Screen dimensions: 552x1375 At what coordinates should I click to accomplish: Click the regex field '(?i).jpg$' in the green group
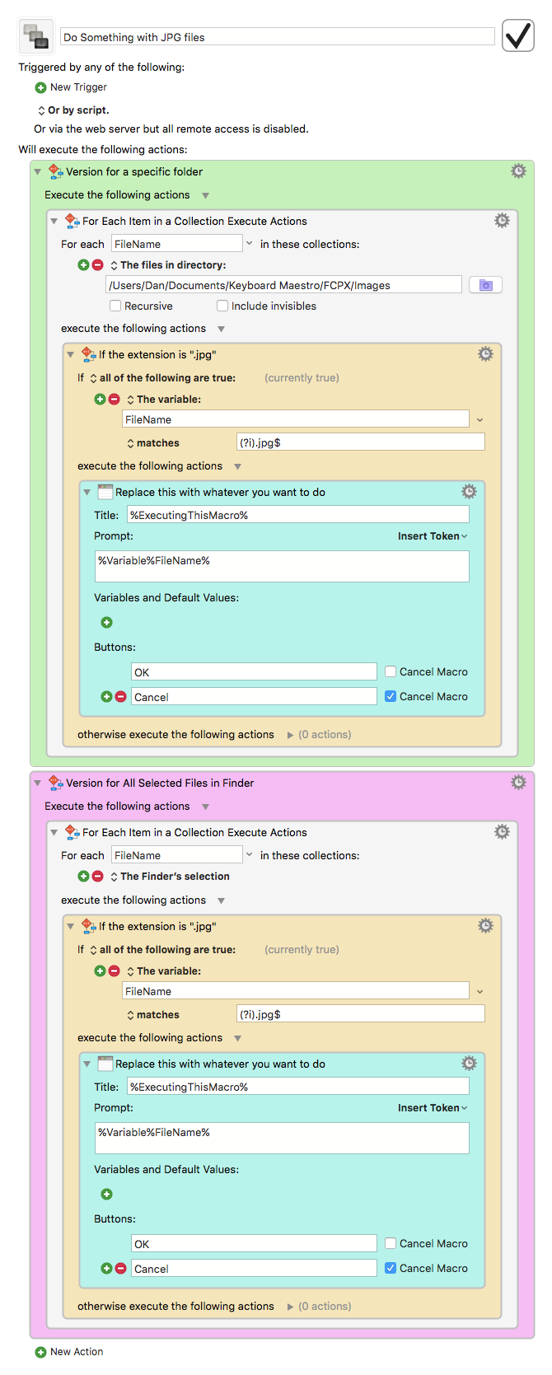point(361,442)
